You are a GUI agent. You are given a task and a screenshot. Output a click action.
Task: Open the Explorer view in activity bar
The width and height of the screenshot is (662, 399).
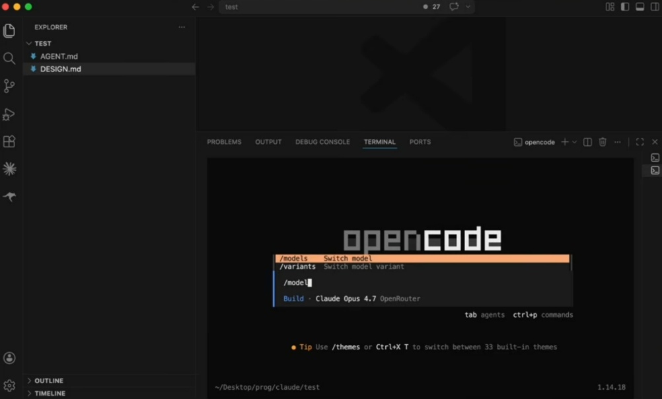click(x=9, y=30)
